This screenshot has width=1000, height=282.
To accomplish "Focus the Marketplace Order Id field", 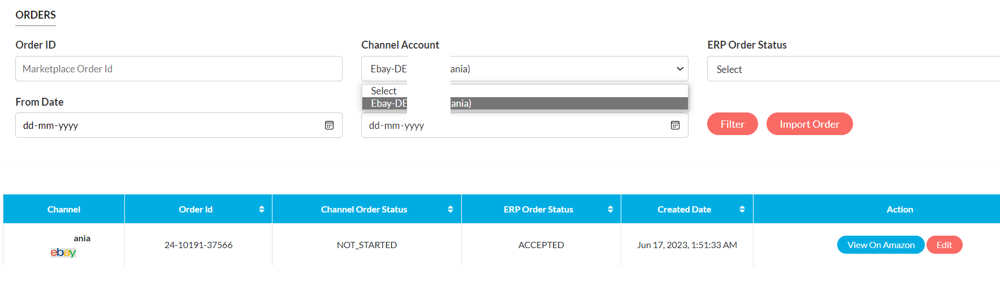I will pos(179,69).
